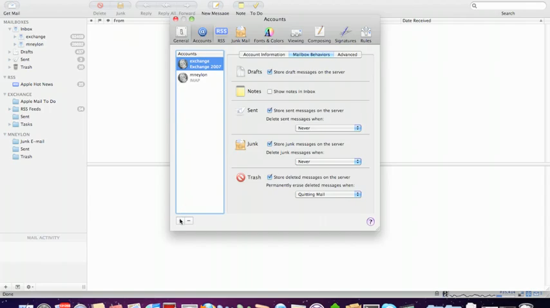Toggle the Mail Activity panel button
The height and width of the screenshot is (308, 550).
pos(17,287)
